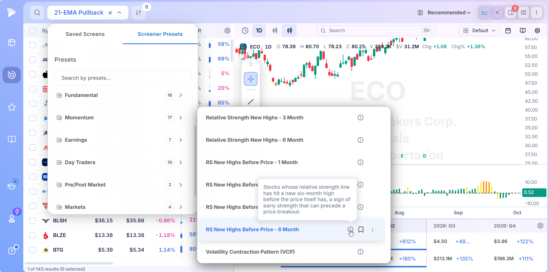Select RS New Highs Before Price - 6 Month
This screenshot has width=549, height=272.
point(252,230)
